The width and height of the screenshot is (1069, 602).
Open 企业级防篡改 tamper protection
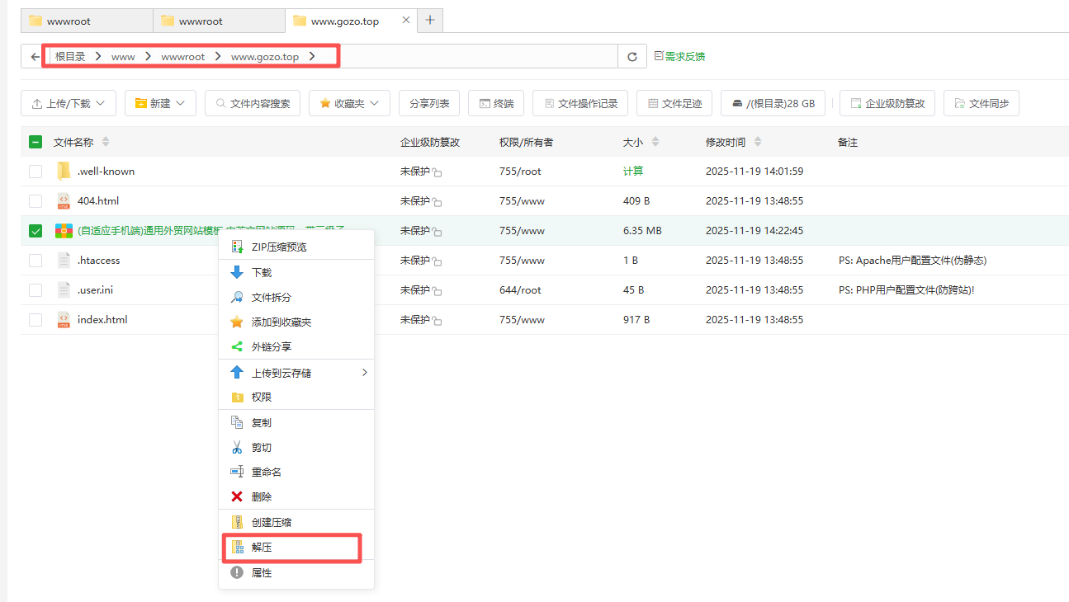[x=887, y=104]
